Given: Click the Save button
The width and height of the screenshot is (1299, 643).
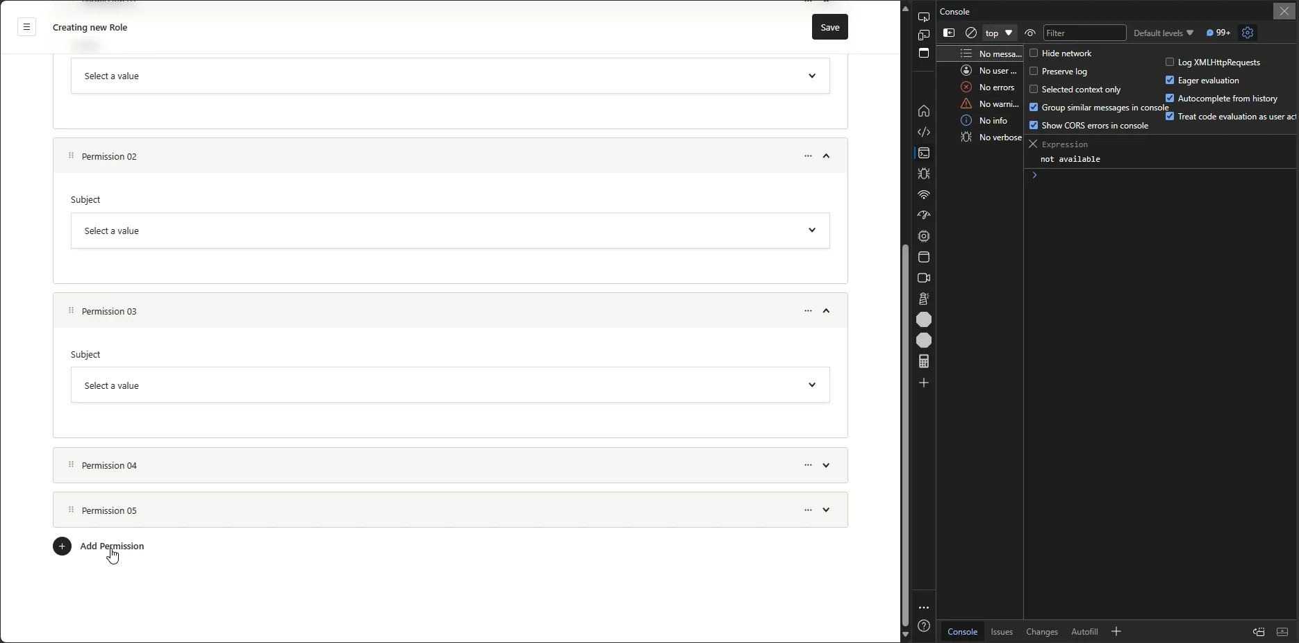Looking at the screenshot, I should click(830, 27).
